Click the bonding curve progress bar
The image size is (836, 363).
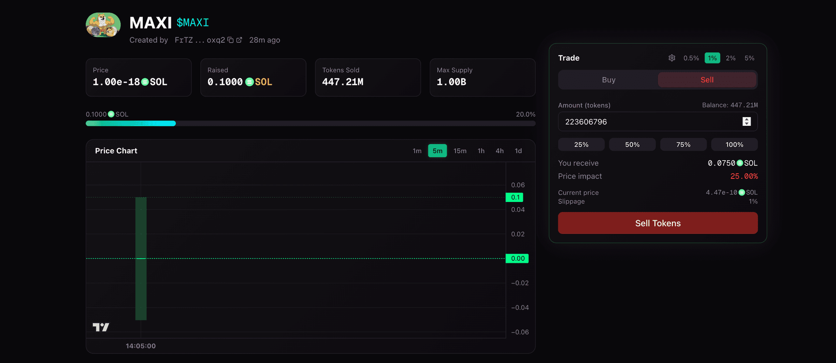coord(310,124)
